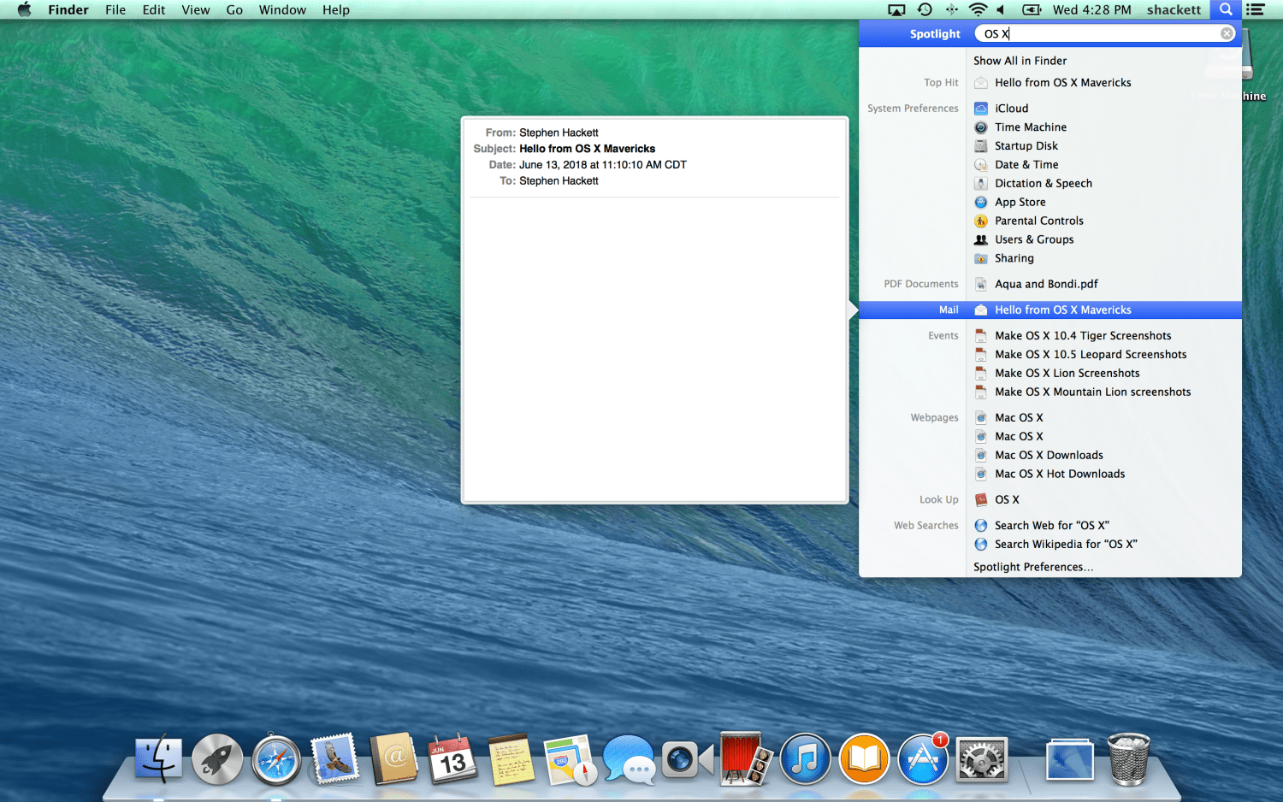This screenshot has width=1283, height=802.
Task: Open the App Store dock icon
Action: 922,760
